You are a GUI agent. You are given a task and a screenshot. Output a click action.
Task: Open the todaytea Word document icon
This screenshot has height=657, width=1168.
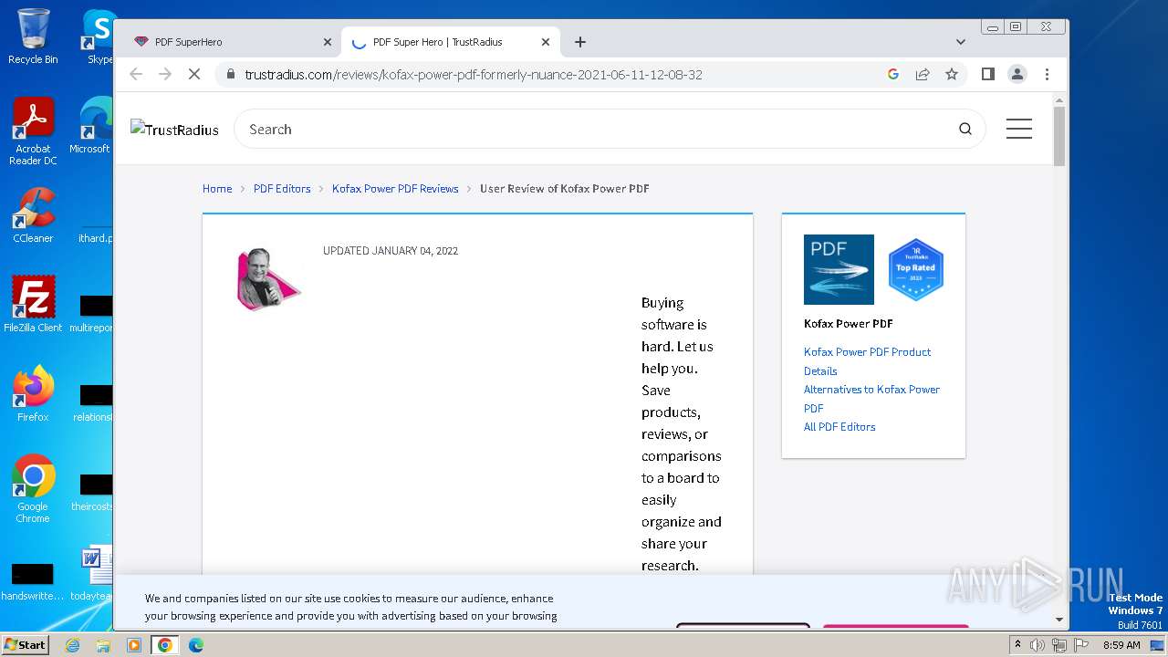(x=91, y=573)
